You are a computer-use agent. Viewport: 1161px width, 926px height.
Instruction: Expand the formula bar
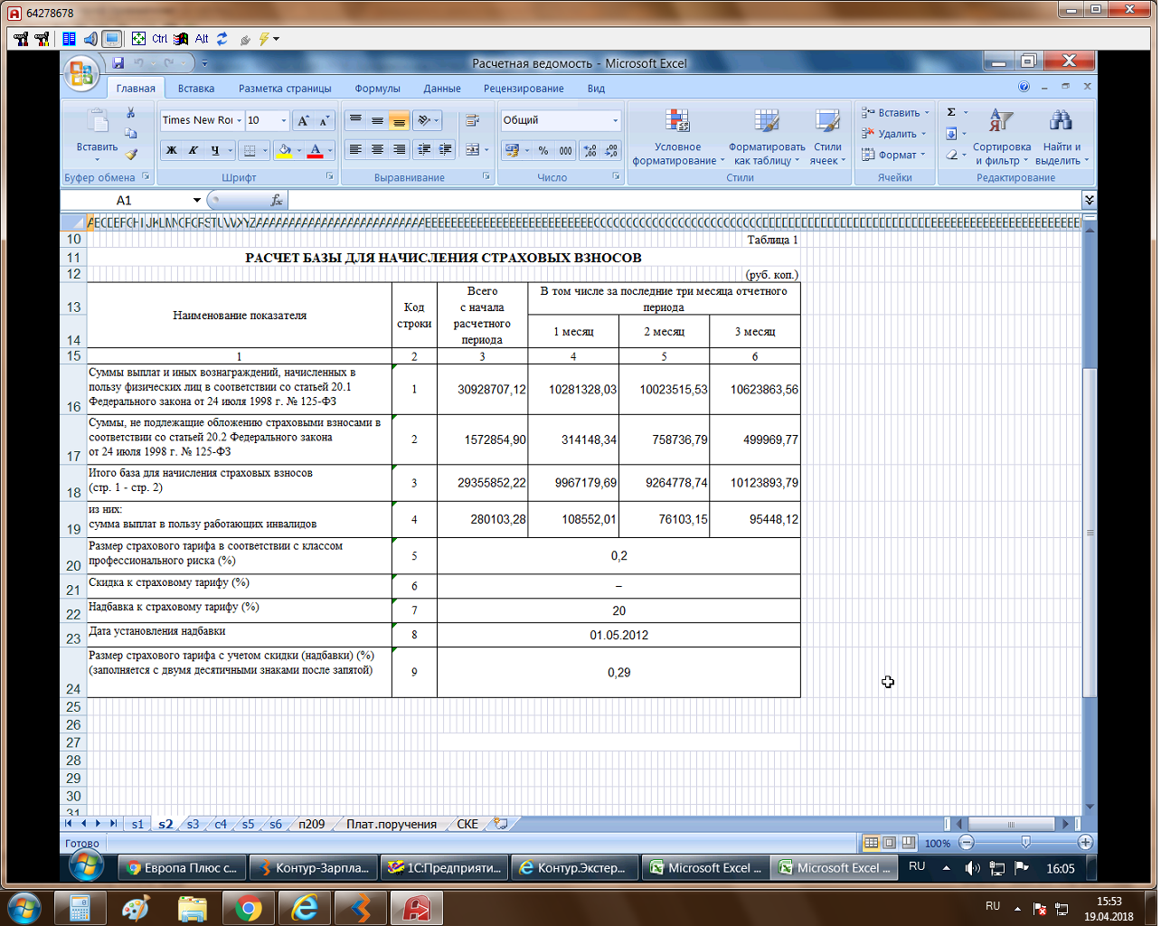coord(1089,200)
